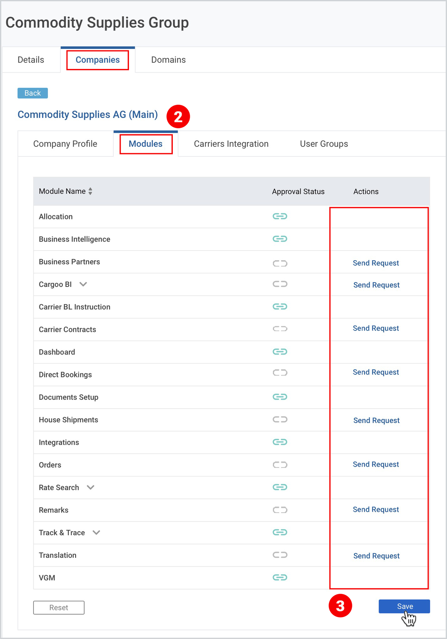
Task: Click the Reset button
Action: click(x=59, y=608)
